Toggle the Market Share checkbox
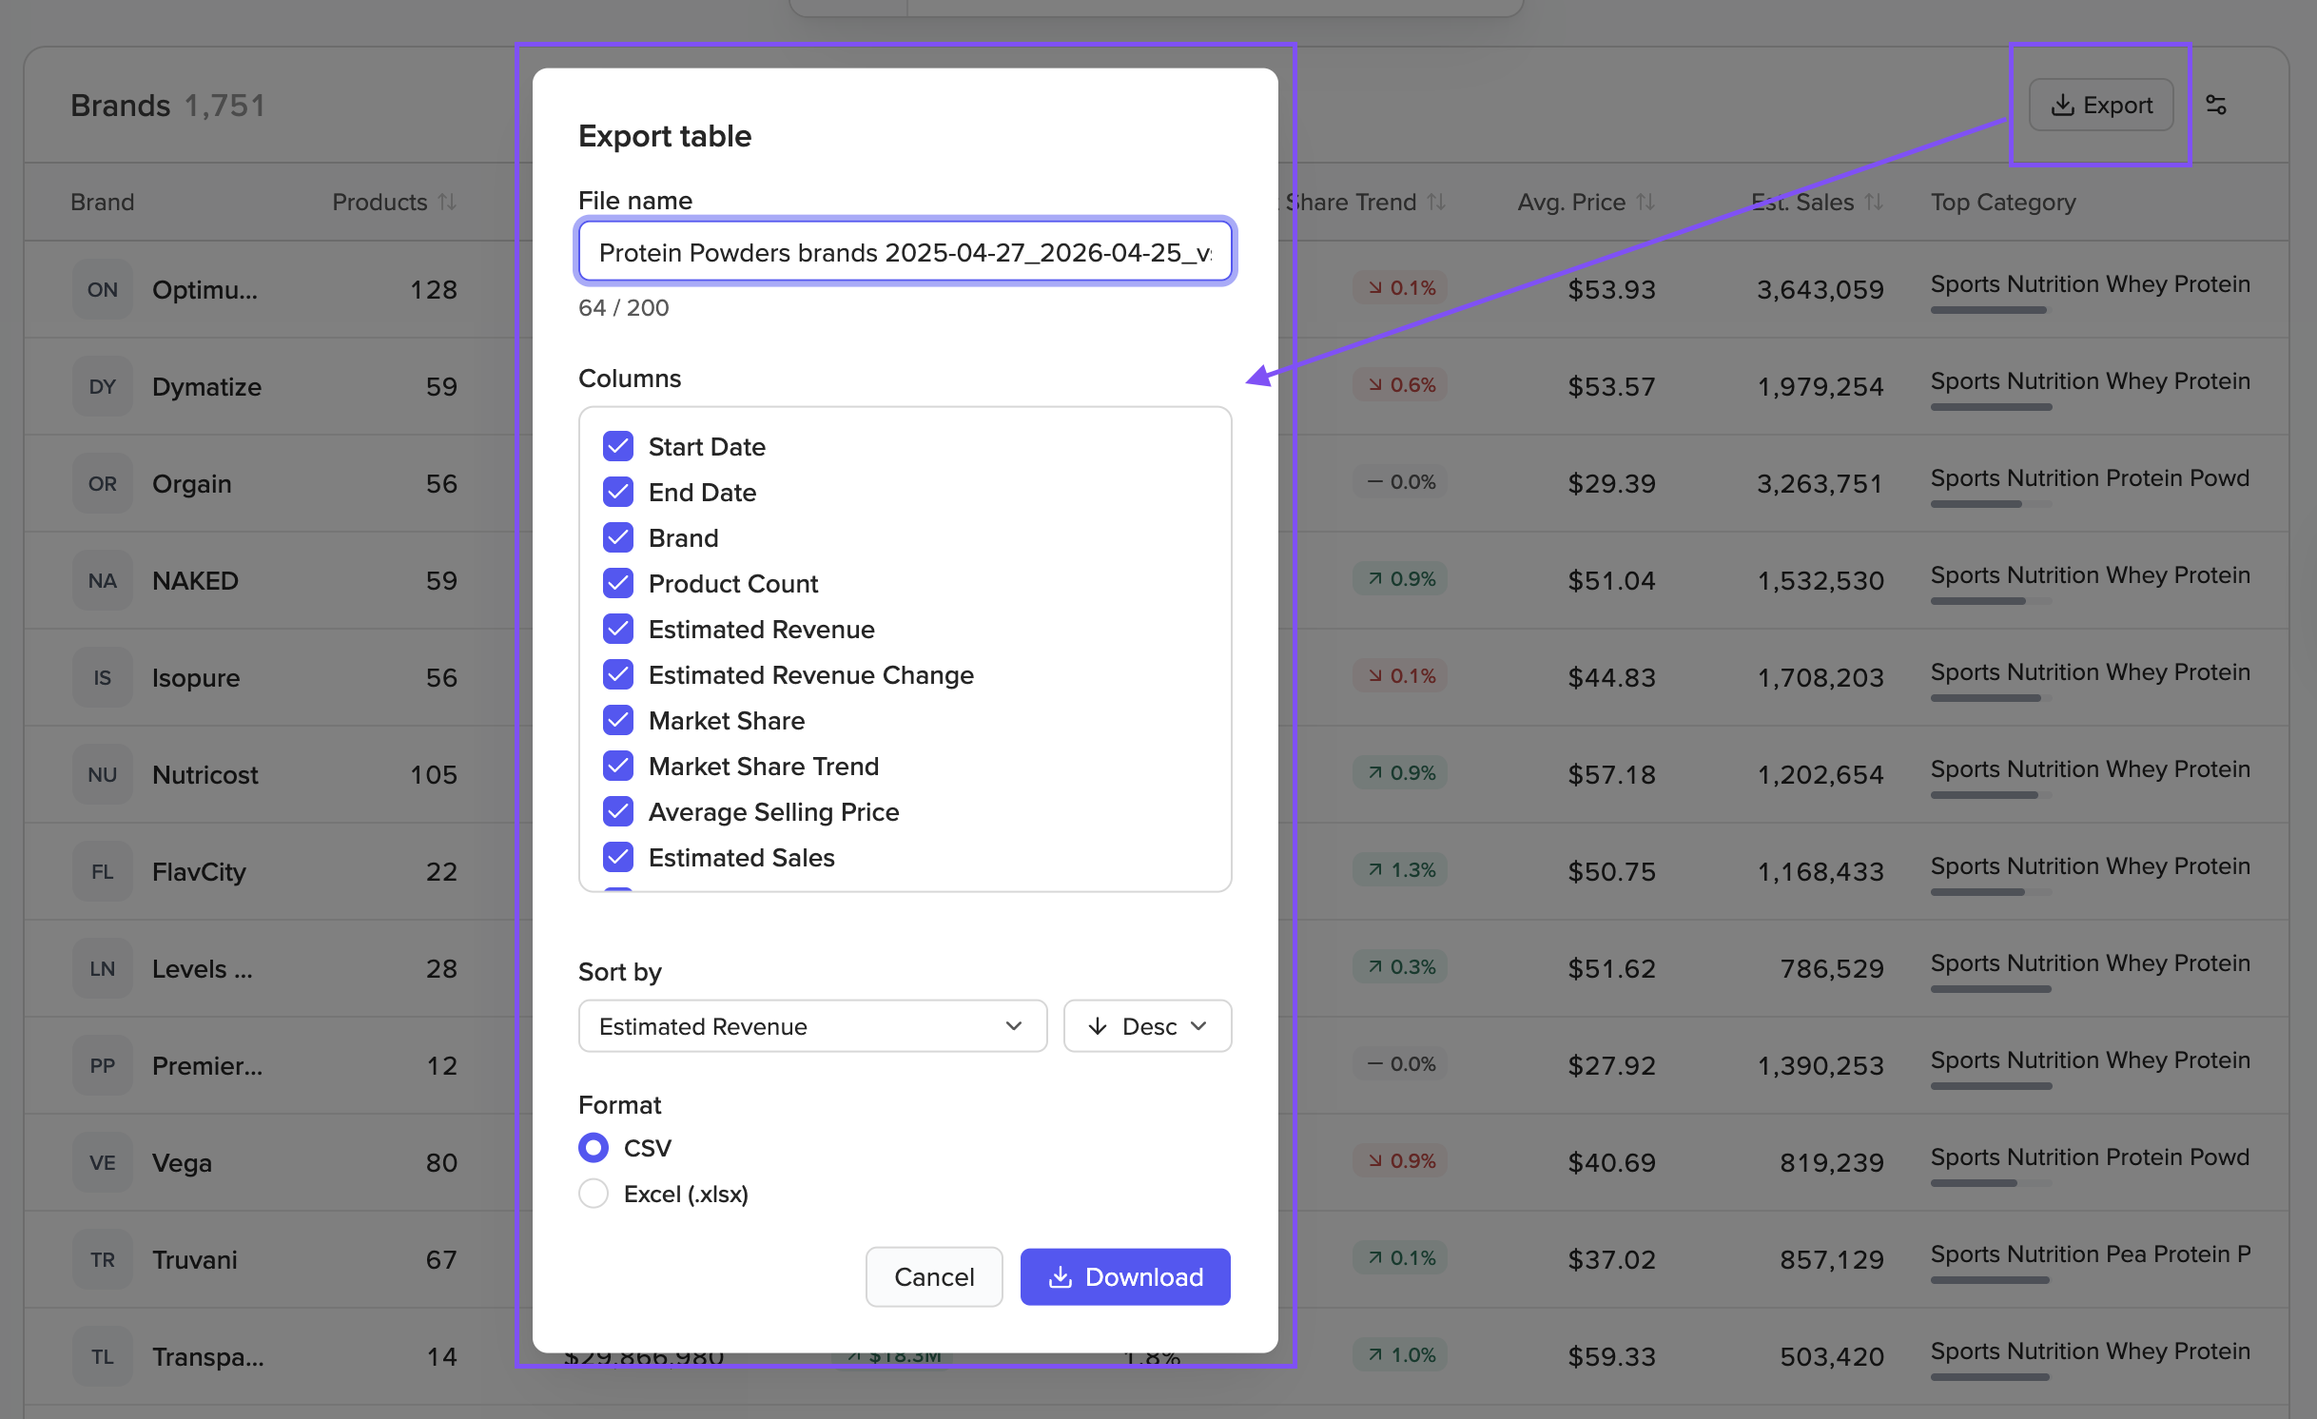This screenshot has height=1419, width=2317. coord(618,720)
